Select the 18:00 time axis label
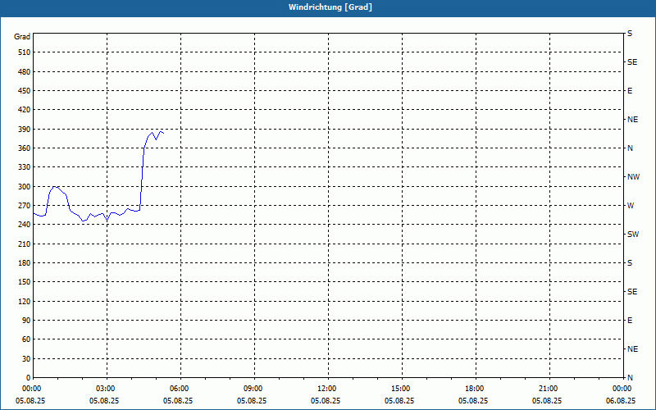 [x=475, y=389]
